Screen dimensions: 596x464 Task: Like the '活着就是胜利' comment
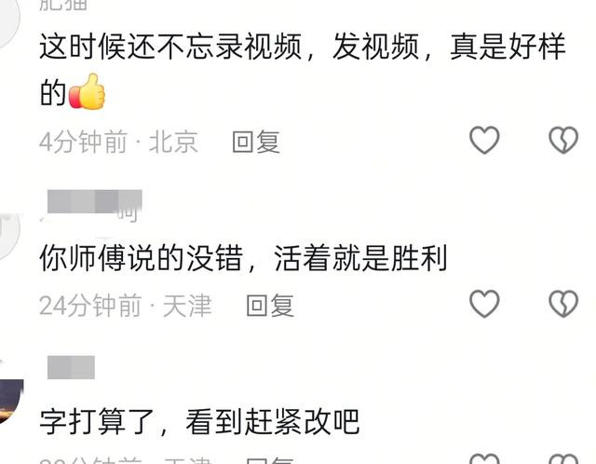[484, 303]
